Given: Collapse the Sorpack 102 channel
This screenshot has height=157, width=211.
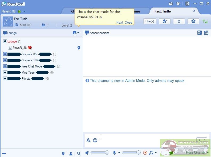Looking at the screenshot, I should click(5, 60).
